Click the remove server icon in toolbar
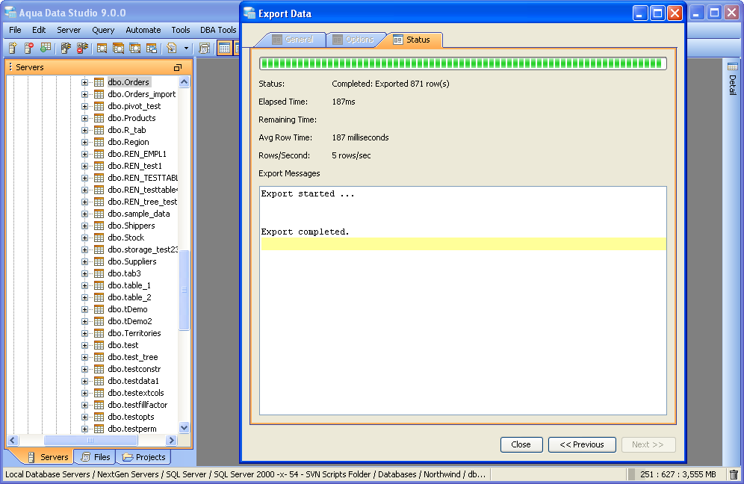This screenshot has width=744, height=484. [29, 48]
